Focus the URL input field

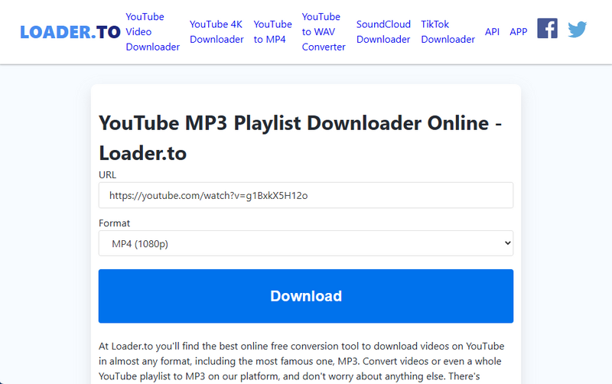click(398, 196)
